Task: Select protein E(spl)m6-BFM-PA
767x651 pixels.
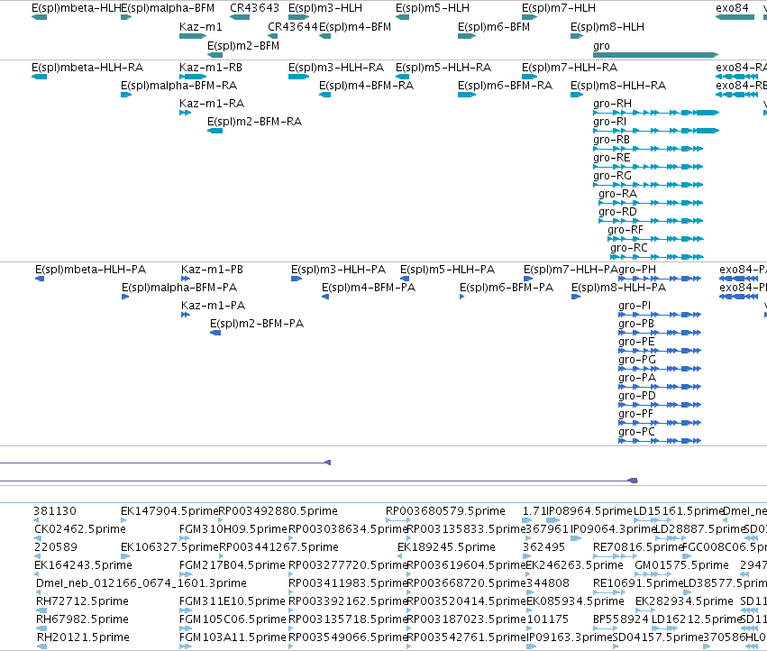Action: pyautogui.click(x=507, y=288)
